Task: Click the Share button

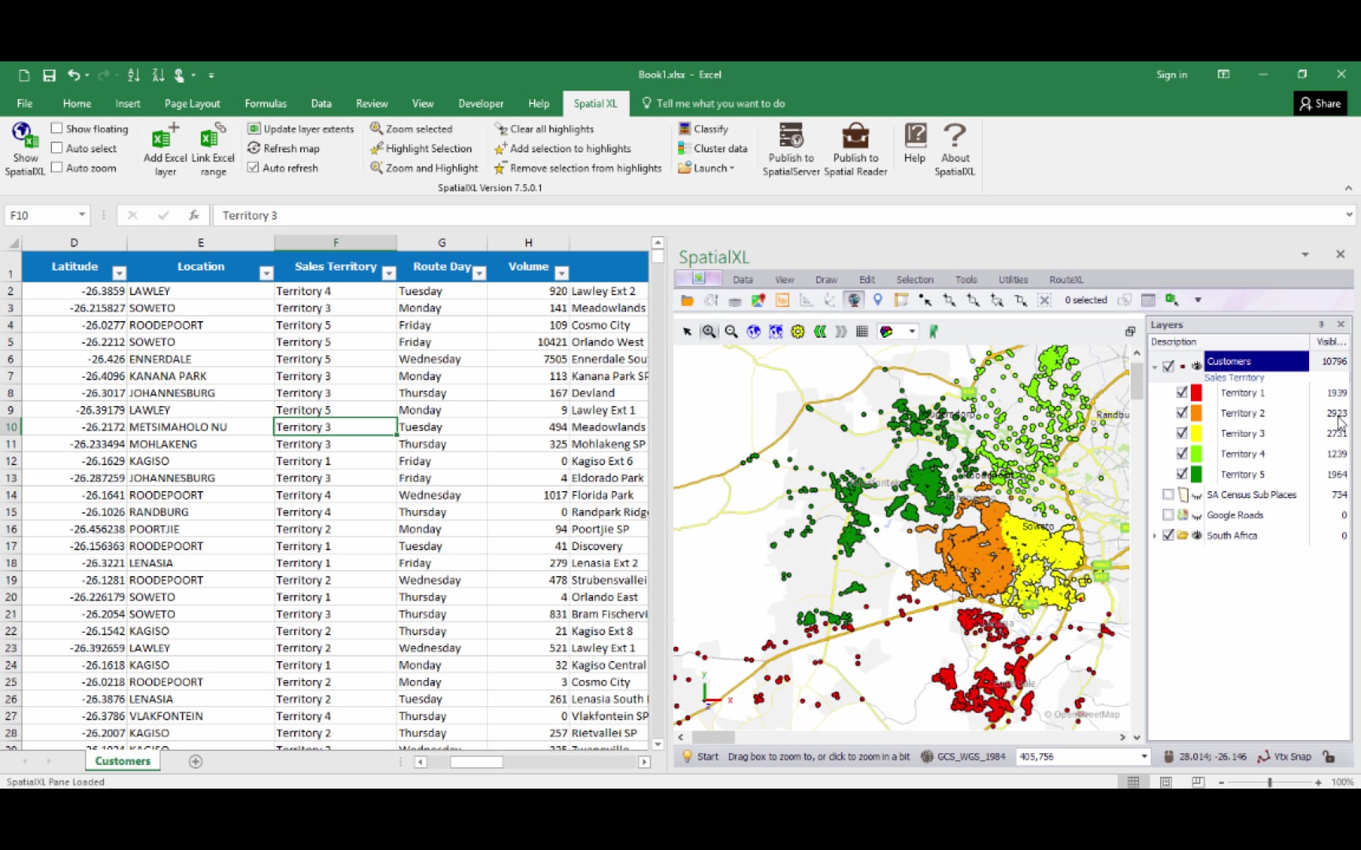Action: [x=1320, y=103]
